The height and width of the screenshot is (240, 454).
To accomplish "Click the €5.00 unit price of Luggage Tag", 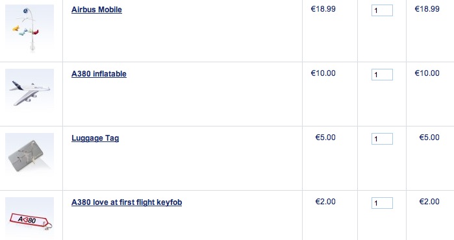I will (325, 138).
